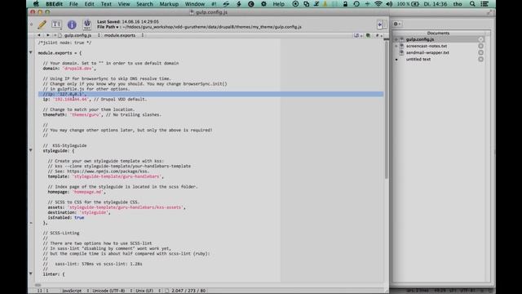Click the highlighted line //ip: '127.0.0.1'
The image size is (522, 294).
210,95
